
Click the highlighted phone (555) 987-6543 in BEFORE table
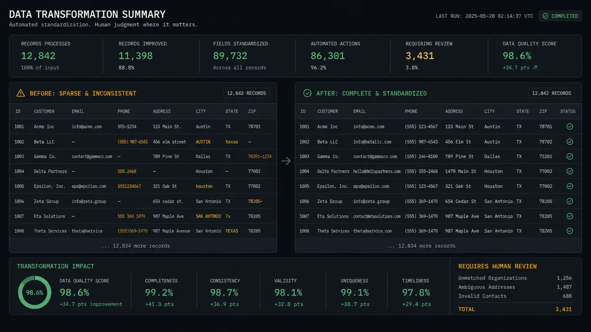click(x=132, y=142)
